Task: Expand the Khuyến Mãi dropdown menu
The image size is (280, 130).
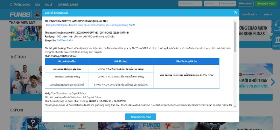Action: (x=250, y=14)
